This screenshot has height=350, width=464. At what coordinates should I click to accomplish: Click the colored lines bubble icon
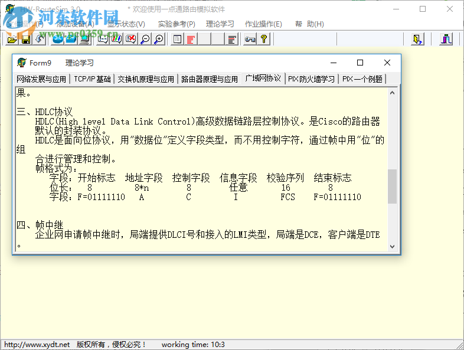point(117,40)
